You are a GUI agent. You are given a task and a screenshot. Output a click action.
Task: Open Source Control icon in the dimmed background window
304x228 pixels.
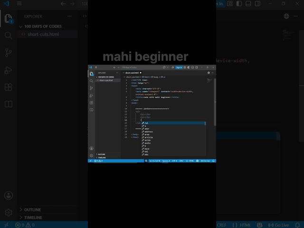click(9, 53)
